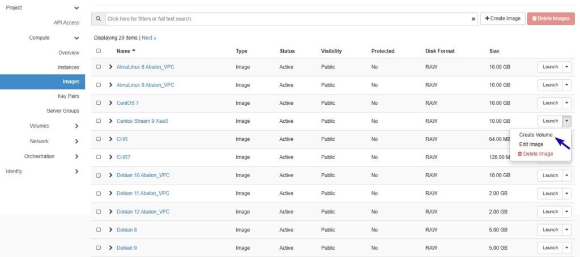Click the Create Image button
Viewport: 580px width, 257px height.
click(x=503, y=19)
